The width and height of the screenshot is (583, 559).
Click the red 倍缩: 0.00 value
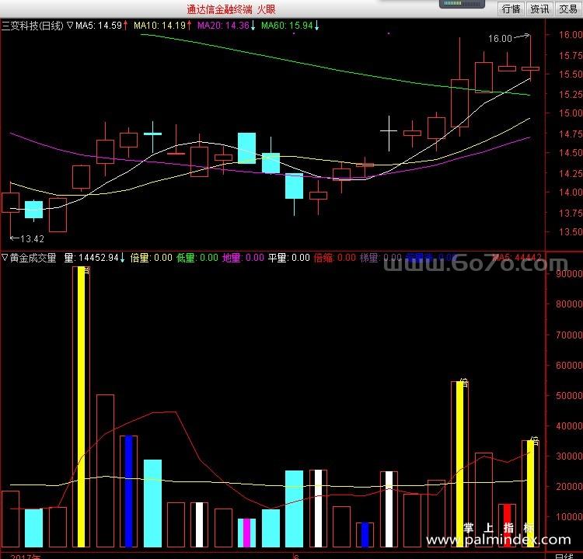coord(334,258)
